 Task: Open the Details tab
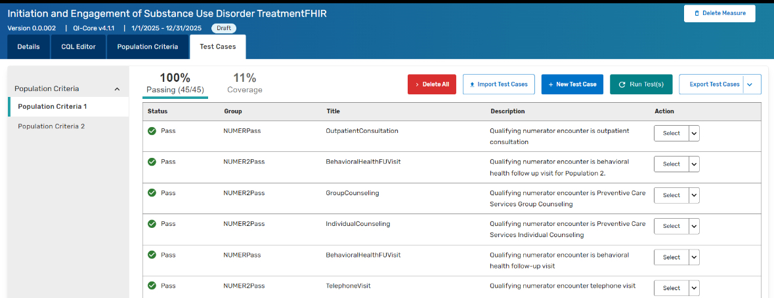(29, 47)
